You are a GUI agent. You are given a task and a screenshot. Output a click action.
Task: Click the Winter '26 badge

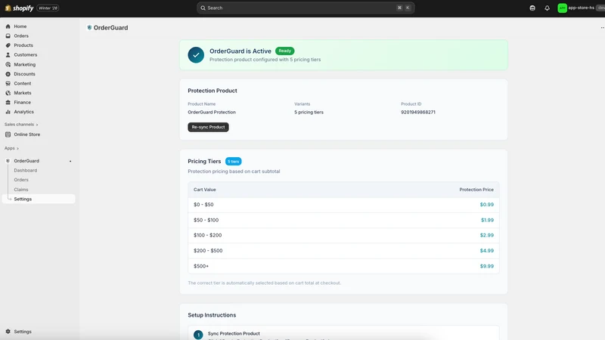pyautogui.click(x=48, y=8)
